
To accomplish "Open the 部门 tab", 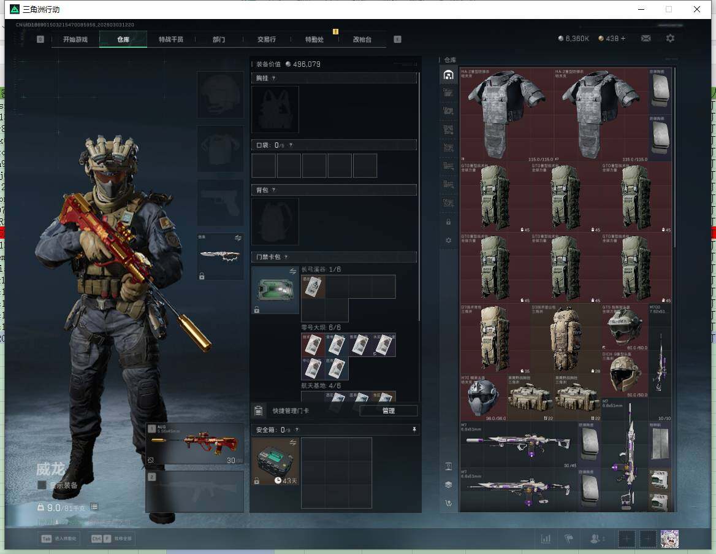I will 219,39.
